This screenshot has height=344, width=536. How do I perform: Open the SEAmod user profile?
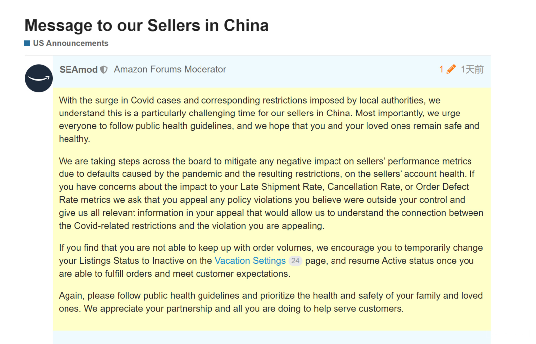[x=78, y=70]
